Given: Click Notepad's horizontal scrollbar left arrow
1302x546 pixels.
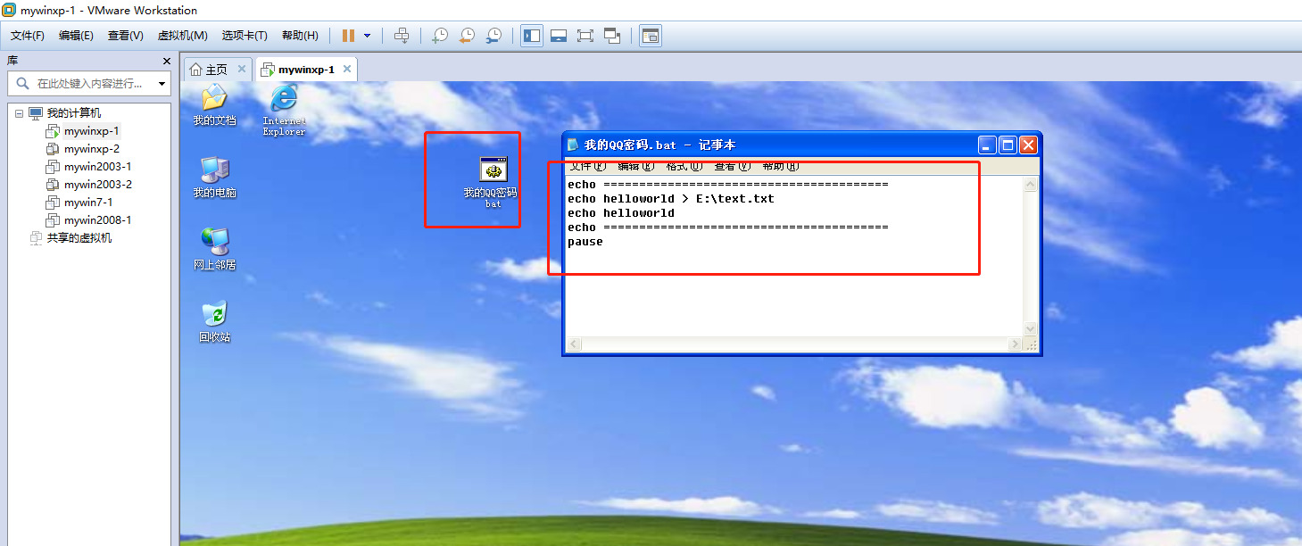Looking at the screenshot, I should 574,344.
